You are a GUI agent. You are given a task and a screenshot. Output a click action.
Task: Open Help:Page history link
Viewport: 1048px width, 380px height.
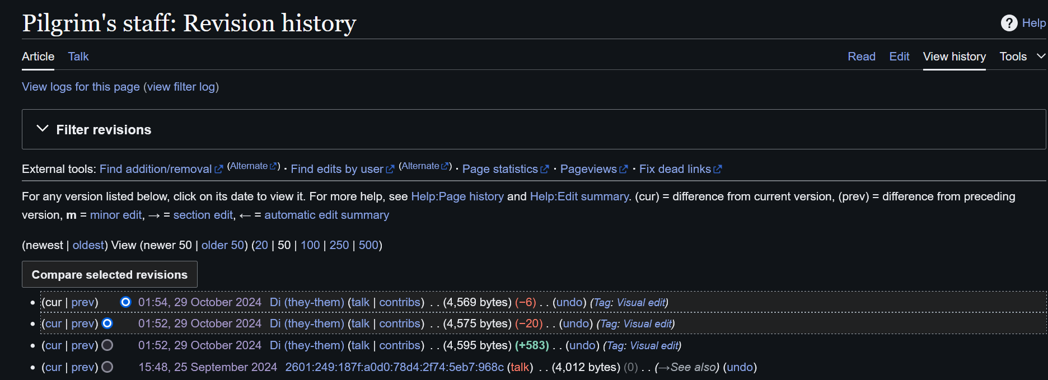click(457, 196)
